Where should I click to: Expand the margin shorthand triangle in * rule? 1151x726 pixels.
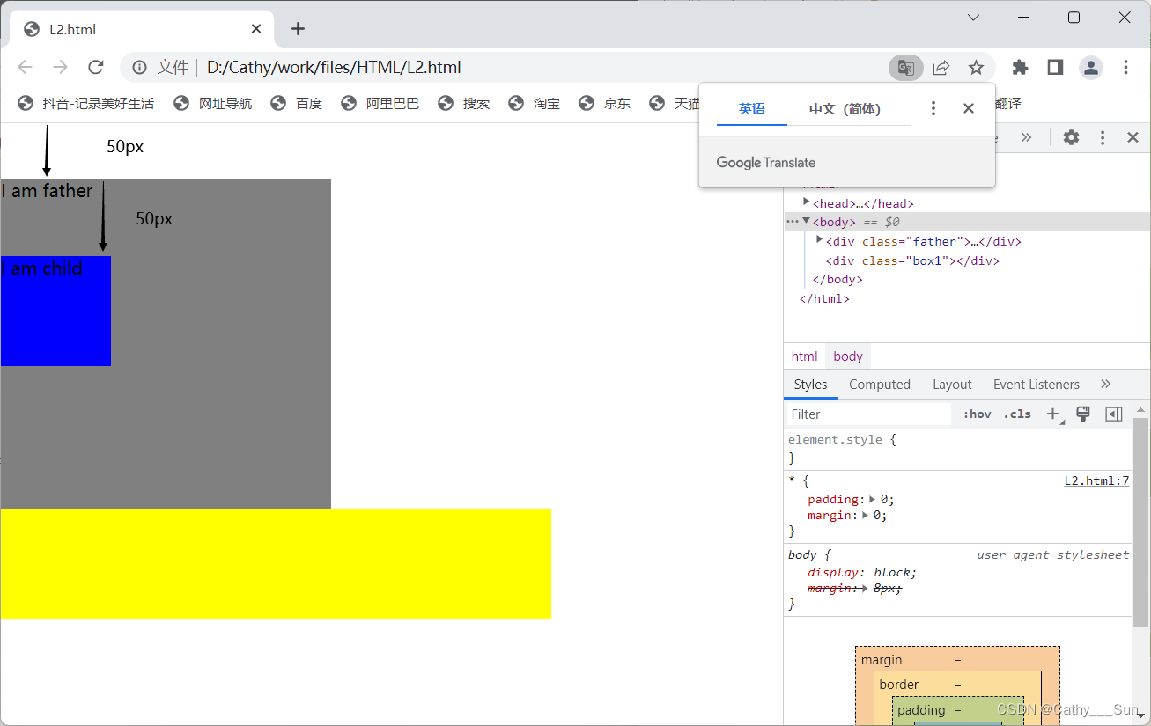(866, 515)
